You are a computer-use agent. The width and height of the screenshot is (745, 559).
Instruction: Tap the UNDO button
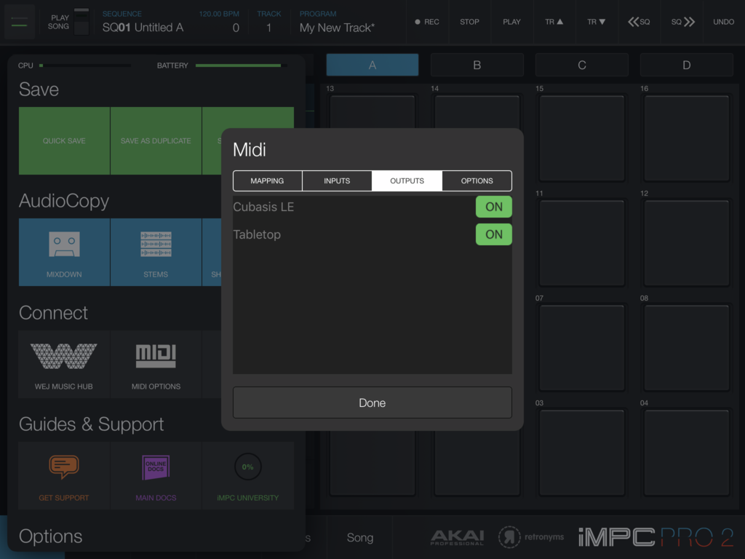[x=724, y=22]
